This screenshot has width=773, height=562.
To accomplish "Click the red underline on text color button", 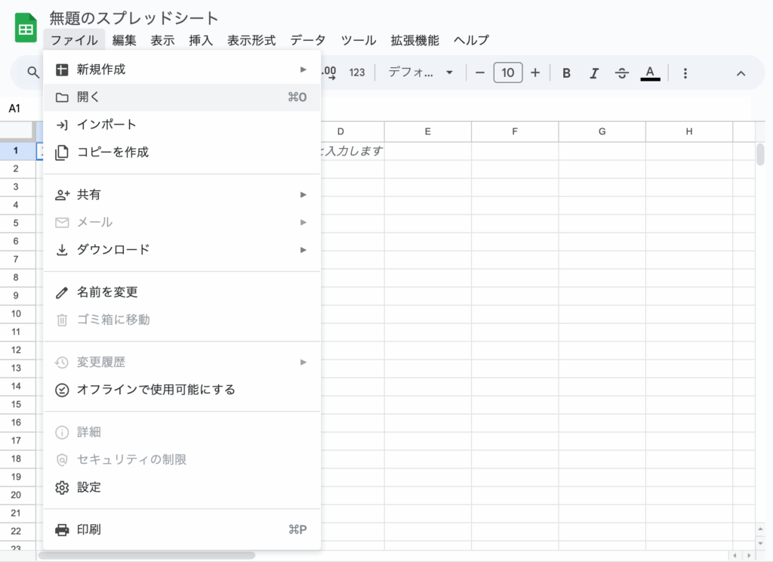I will 649,78.
